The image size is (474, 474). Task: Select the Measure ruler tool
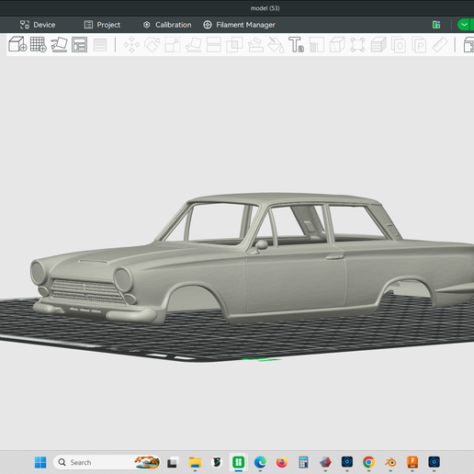440,45
